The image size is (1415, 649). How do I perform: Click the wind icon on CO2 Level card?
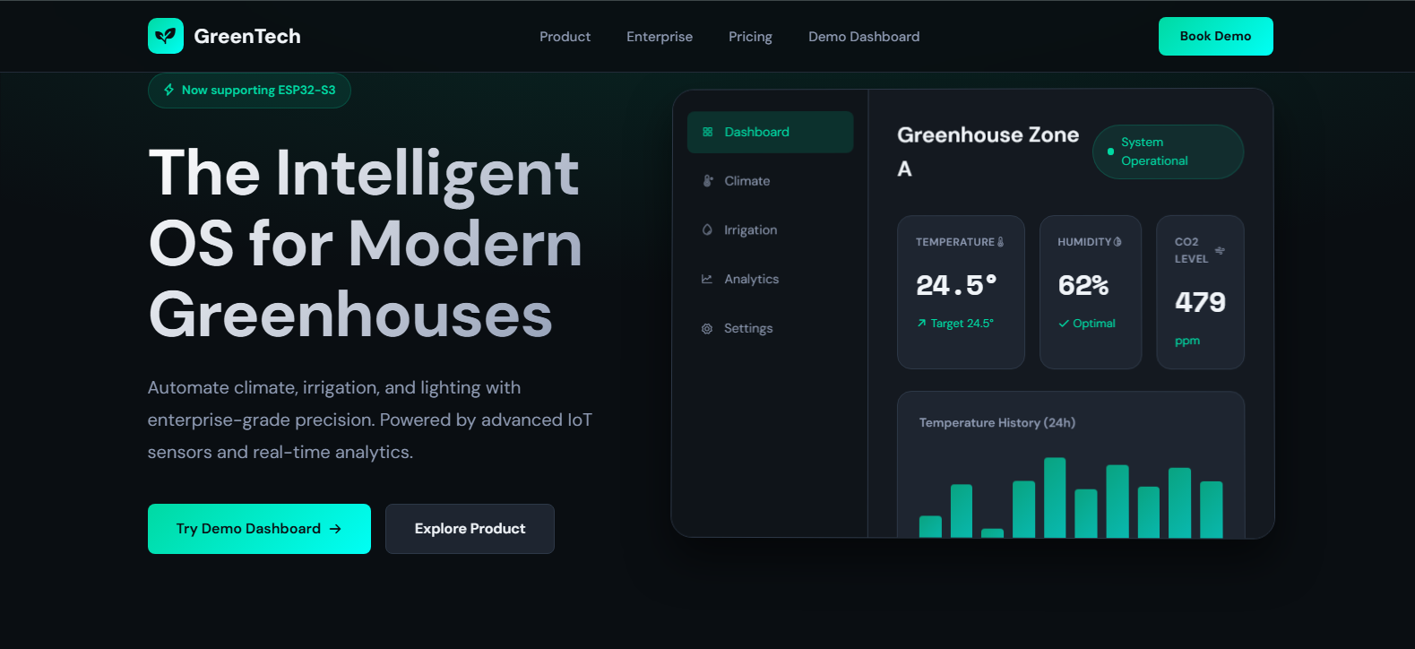(1220, 250)
